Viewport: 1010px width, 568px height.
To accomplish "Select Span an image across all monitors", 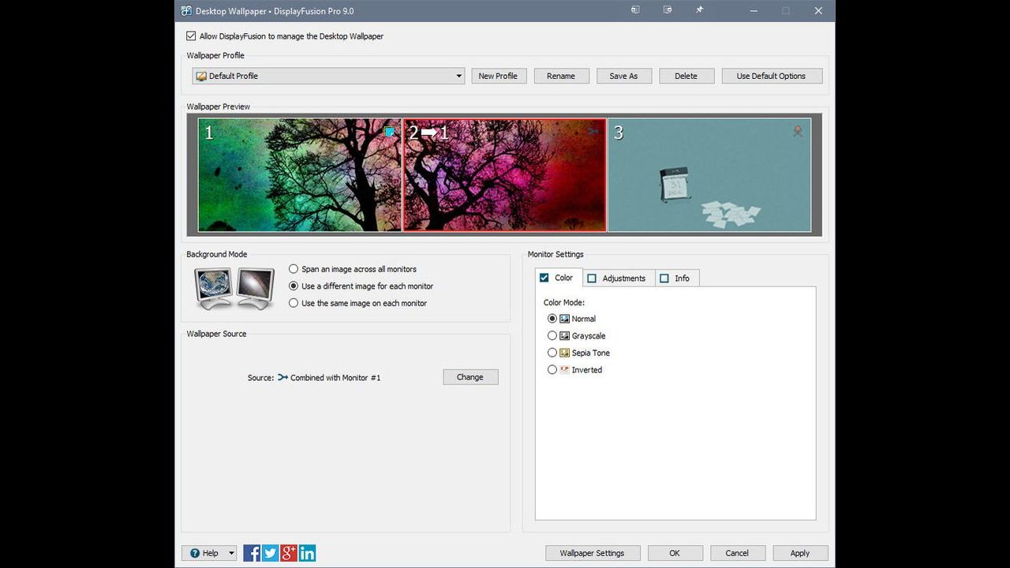I will tap(294, 269).
